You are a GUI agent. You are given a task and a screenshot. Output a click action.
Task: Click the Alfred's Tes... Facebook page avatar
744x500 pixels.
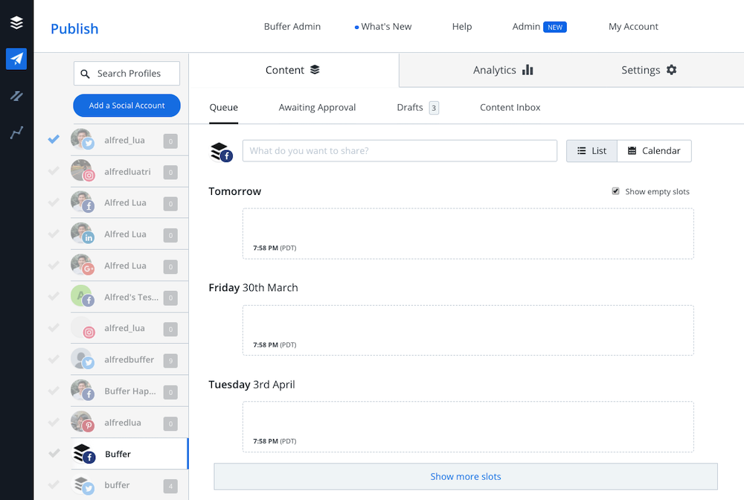83,296
